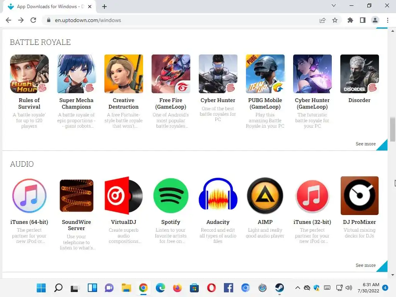Select the Disorder game icon
396x297 pixels.
(x=360, y=74)
